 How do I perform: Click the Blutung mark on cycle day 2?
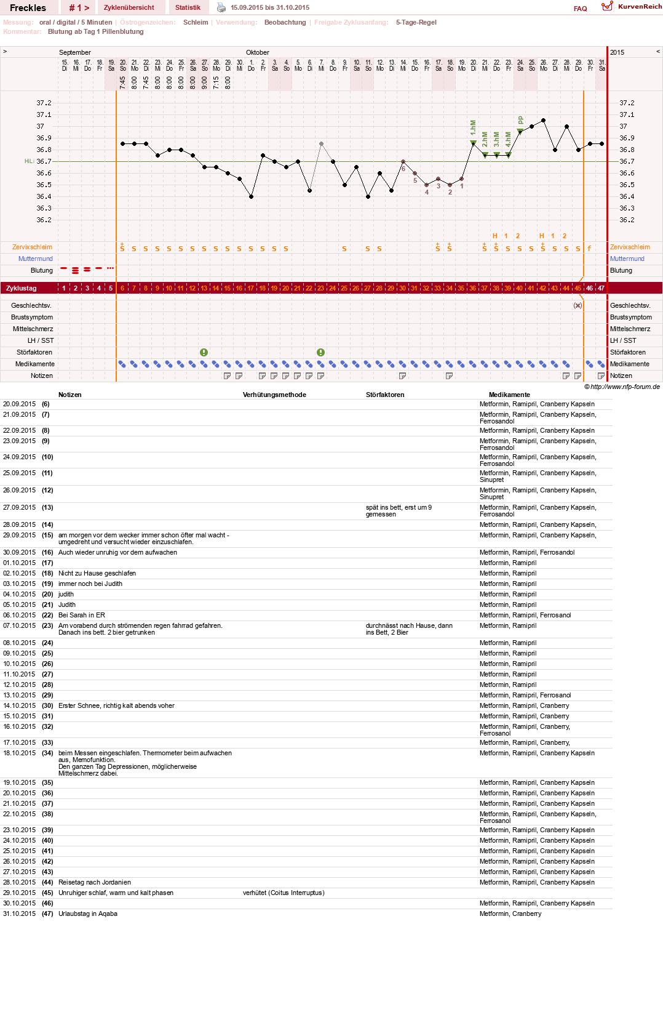[x=76, y=270]
